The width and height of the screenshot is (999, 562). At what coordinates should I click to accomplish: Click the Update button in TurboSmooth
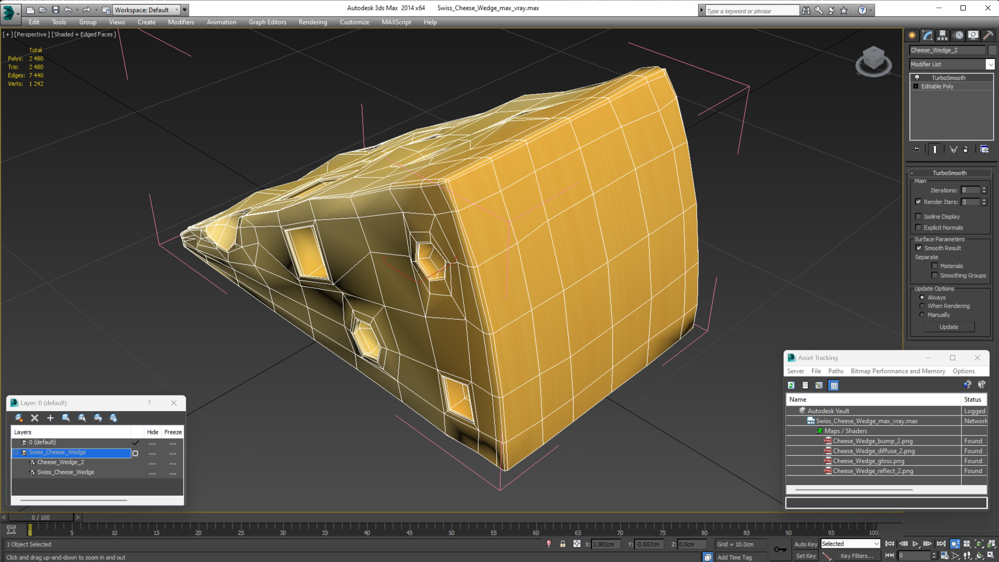pos(949,327)
